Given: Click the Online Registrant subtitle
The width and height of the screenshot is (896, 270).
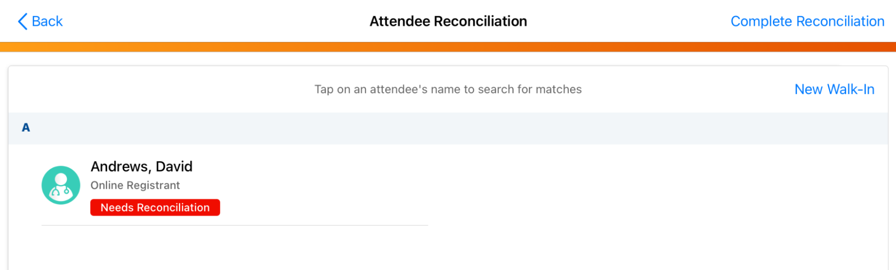Looking at the screenshot, I should click(135, 185).
